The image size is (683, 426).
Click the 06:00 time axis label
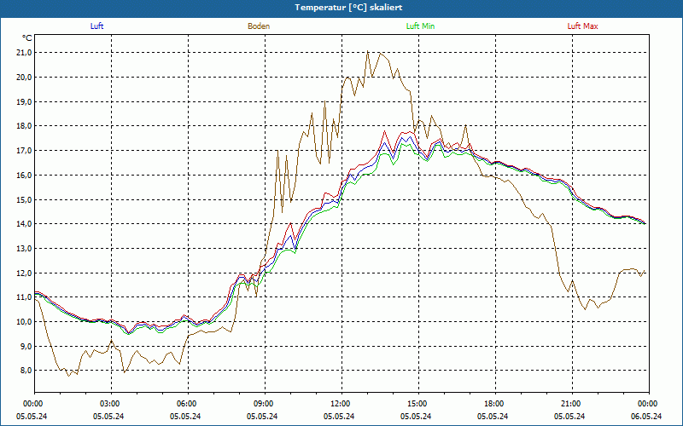[x=187, y=404]
